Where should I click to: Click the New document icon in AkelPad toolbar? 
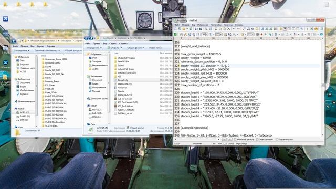click(x=175, y=29)
